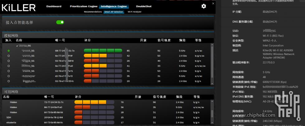
Task: Select the Smart AP Selection sub-tab
Action: coord(114,12)
